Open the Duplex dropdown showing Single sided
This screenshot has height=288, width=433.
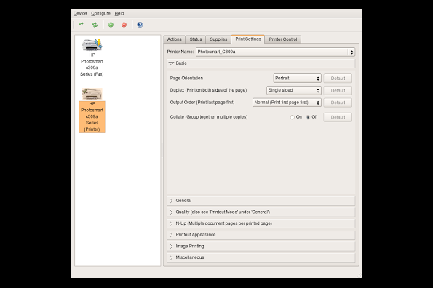click(294, 90)
